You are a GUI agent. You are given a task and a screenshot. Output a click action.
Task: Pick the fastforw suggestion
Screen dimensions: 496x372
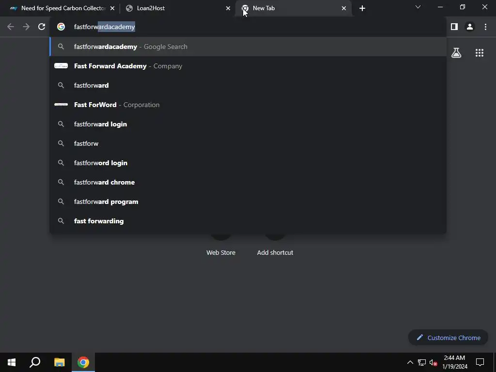[x=248, y=143]
